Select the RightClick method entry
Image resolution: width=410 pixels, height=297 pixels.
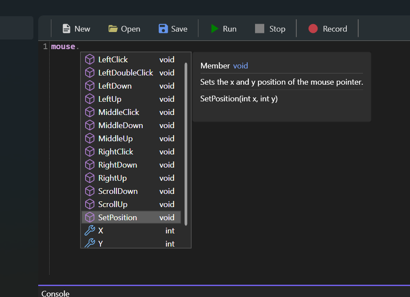pos(131,152)
